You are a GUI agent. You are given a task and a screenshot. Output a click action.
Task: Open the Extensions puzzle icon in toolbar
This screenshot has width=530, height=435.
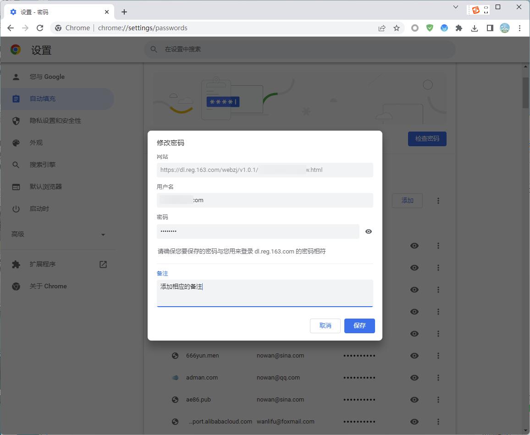[x=459, y=28]
